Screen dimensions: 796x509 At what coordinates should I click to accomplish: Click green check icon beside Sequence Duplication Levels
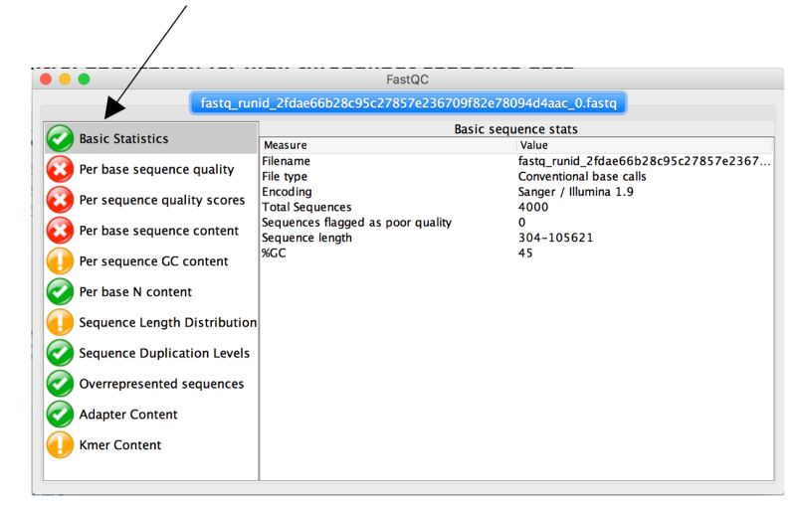[60, 353]
